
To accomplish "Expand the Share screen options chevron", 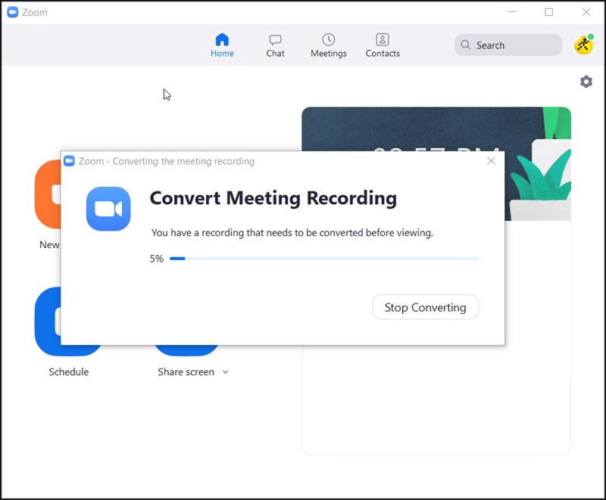I will [224, 372].
